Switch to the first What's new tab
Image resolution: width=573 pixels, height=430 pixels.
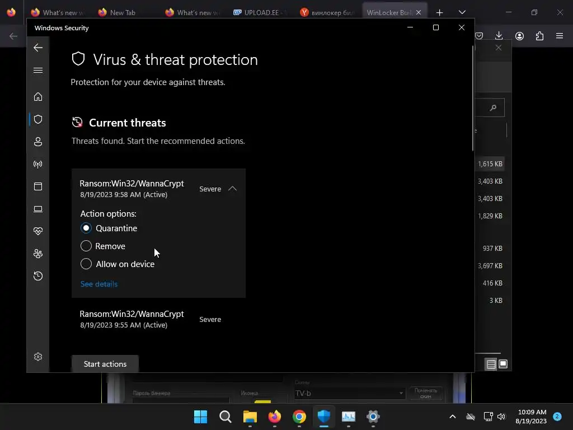[58, 12]
